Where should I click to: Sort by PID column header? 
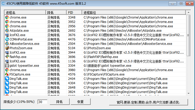(74, 13)
